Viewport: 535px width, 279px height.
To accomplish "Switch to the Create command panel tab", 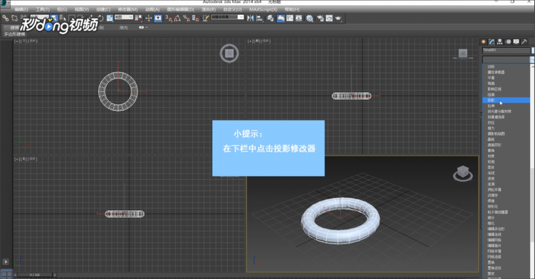I will click(483, 42).
